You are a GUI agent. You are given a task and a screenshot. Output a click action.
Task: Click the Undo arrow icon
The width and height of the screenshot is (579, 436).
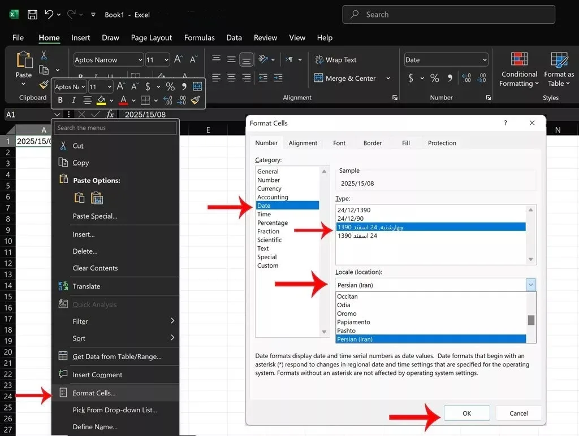(x=49, y=14)
